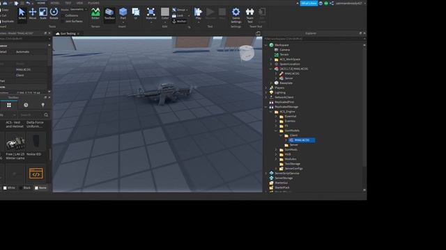Click the Copy button
Viewport: 446px width, 250px height.
click(x=4, y=10)
